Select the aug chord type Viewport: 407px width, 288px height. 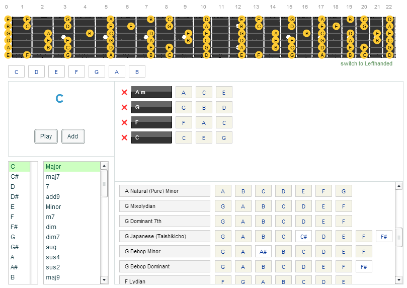tap(72, 247)
